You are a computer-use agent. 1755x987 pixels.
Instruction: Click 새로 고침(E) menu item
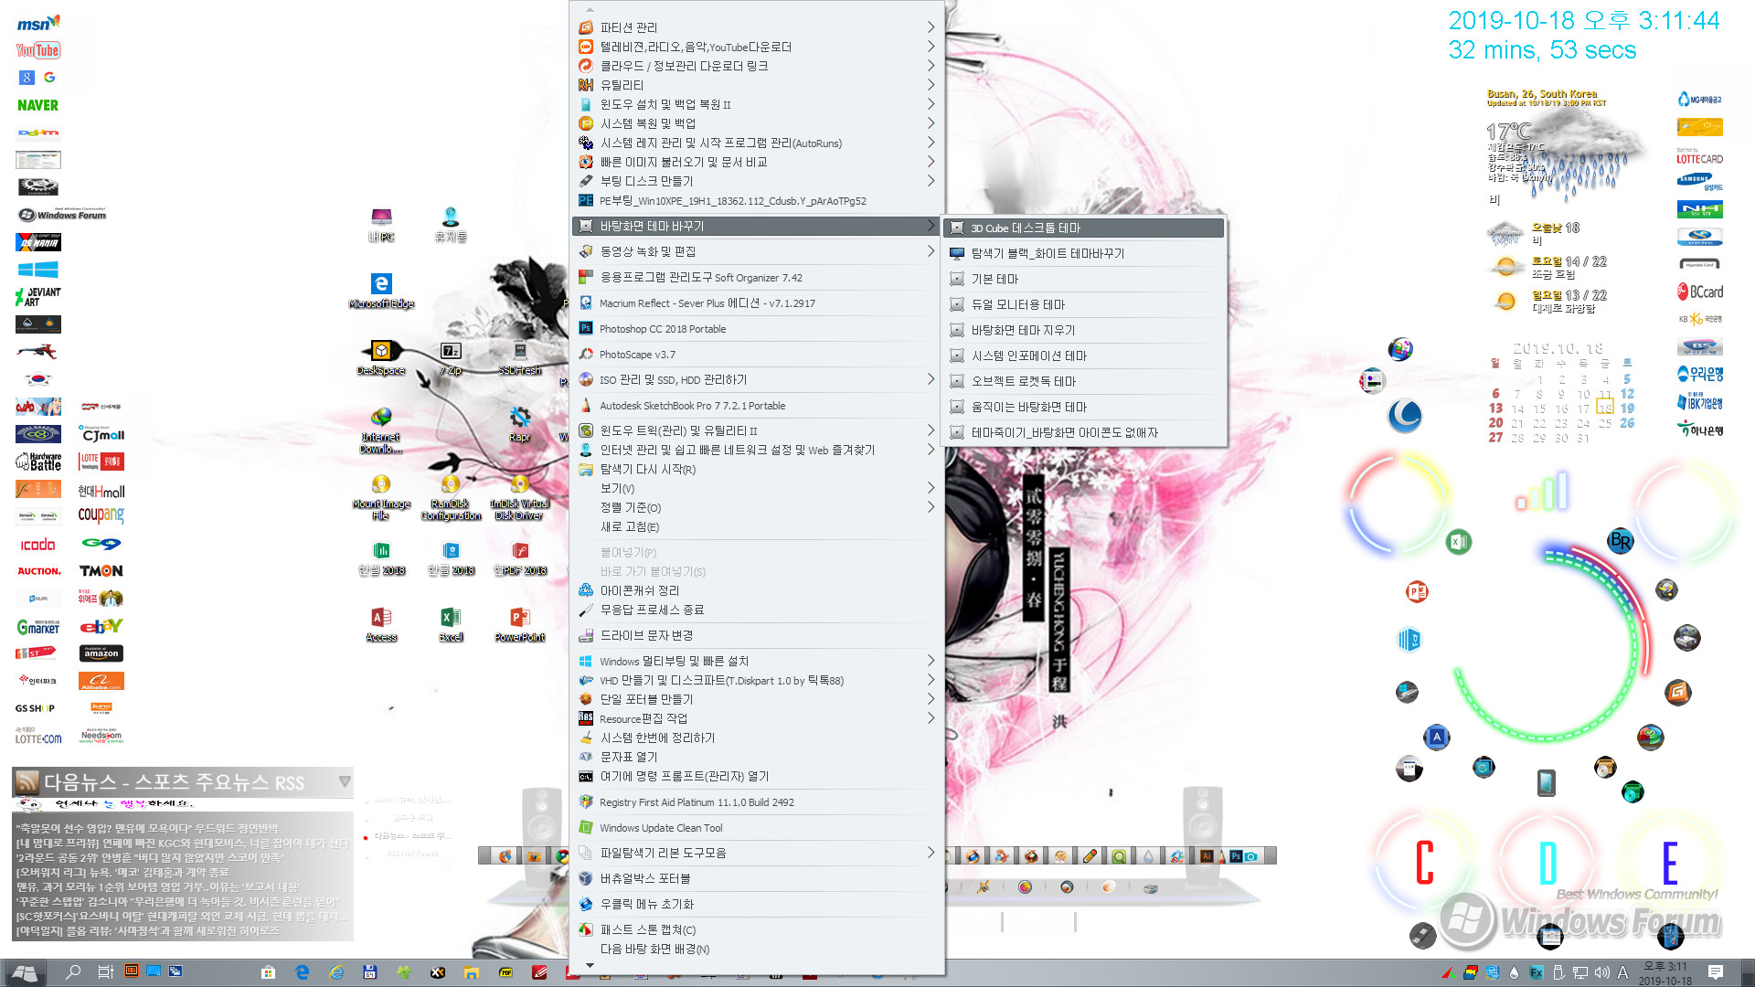pos(757,526)
